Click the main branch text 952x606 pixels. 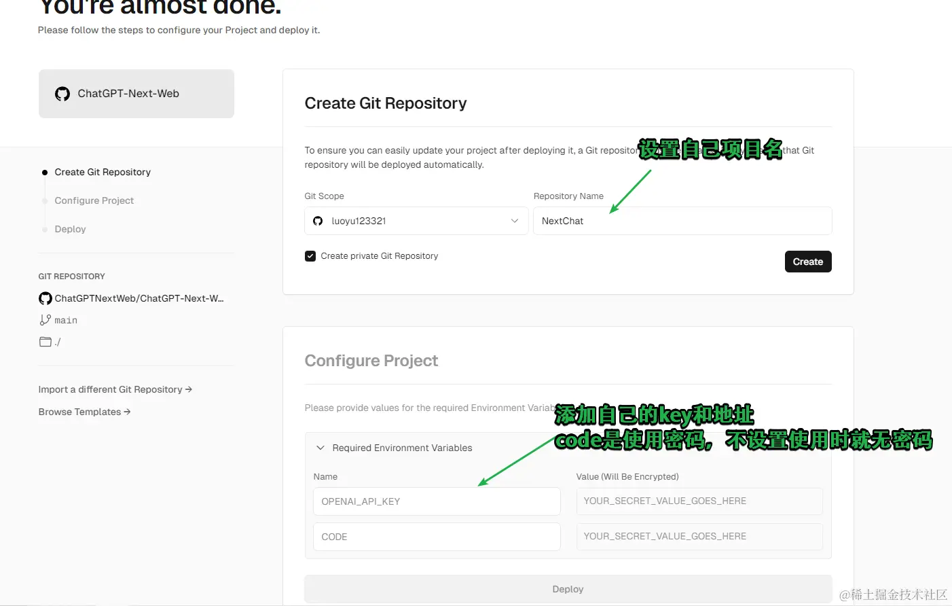(66, 320)
